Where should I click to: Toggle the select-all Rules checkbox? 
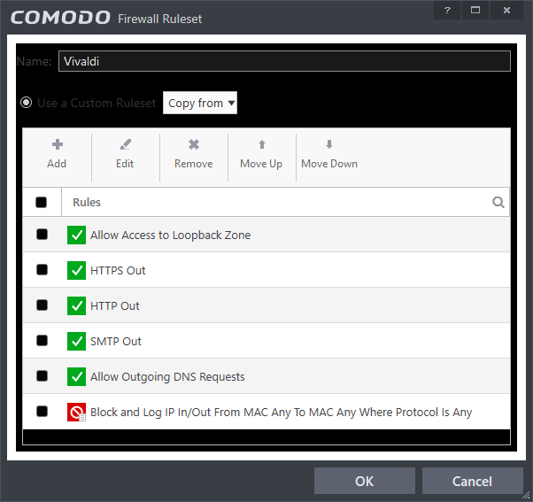(41, 202)
